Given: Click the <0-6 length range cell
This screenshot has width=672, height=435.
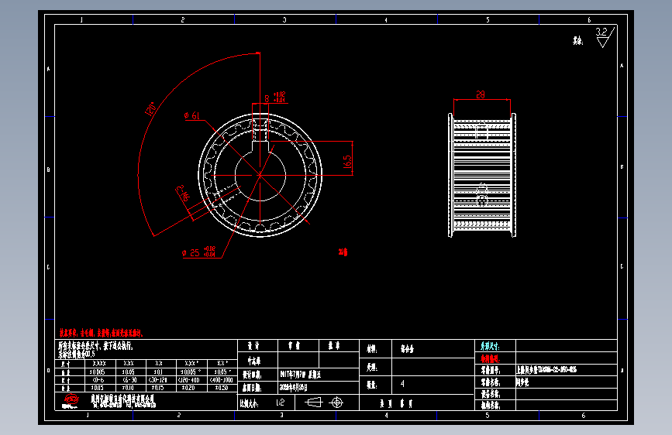Looking at the screenshot, I should pos(98,380).
